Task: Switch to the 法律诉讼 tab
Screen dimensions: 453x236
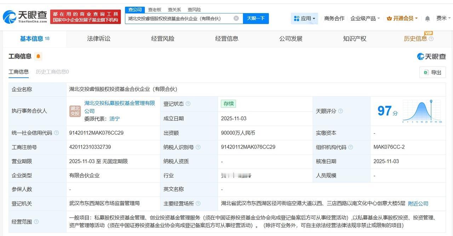Action: pos(99,39)
